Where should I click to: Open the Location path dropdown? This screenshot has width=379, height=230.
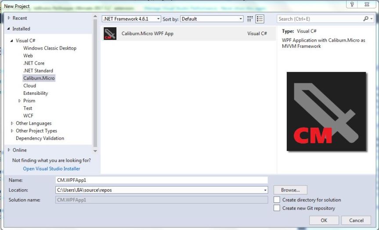tap(265, 190)
